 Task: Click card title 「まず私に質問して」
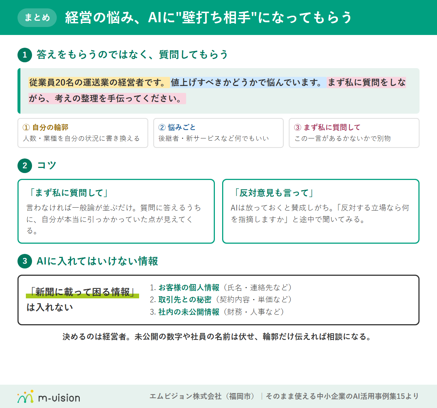coord(69,193)
